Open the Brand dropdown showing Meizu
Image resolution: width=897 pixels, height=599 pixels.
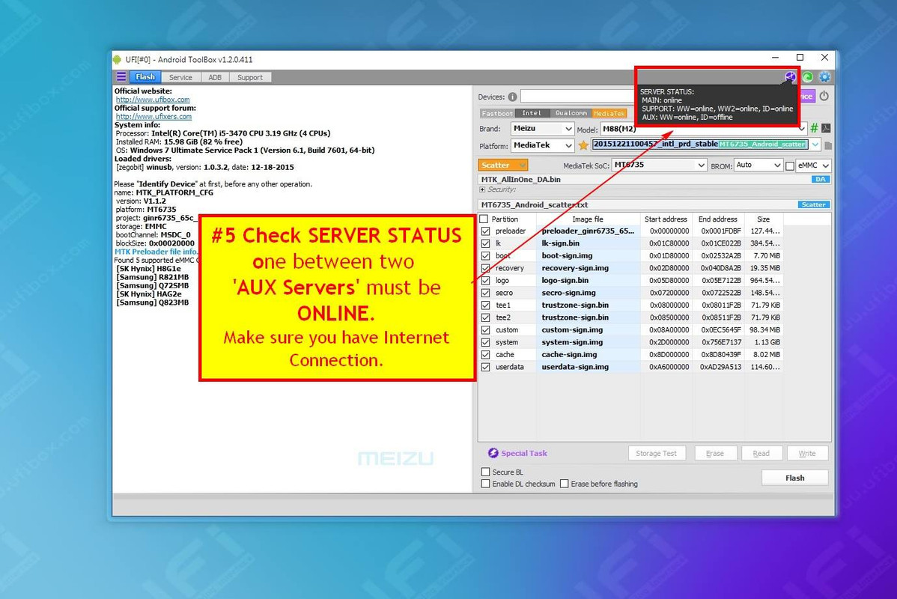click(542, 129)
